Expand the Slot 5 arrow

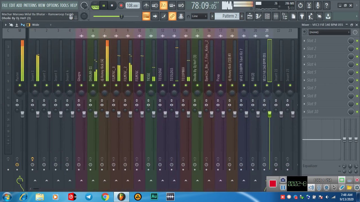tap(304, 72)
